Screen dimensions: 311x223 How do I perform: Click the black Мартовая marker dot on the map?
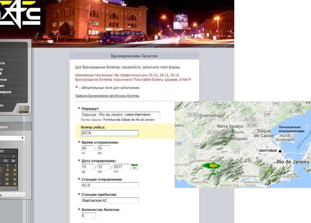[x=280, y=151]
